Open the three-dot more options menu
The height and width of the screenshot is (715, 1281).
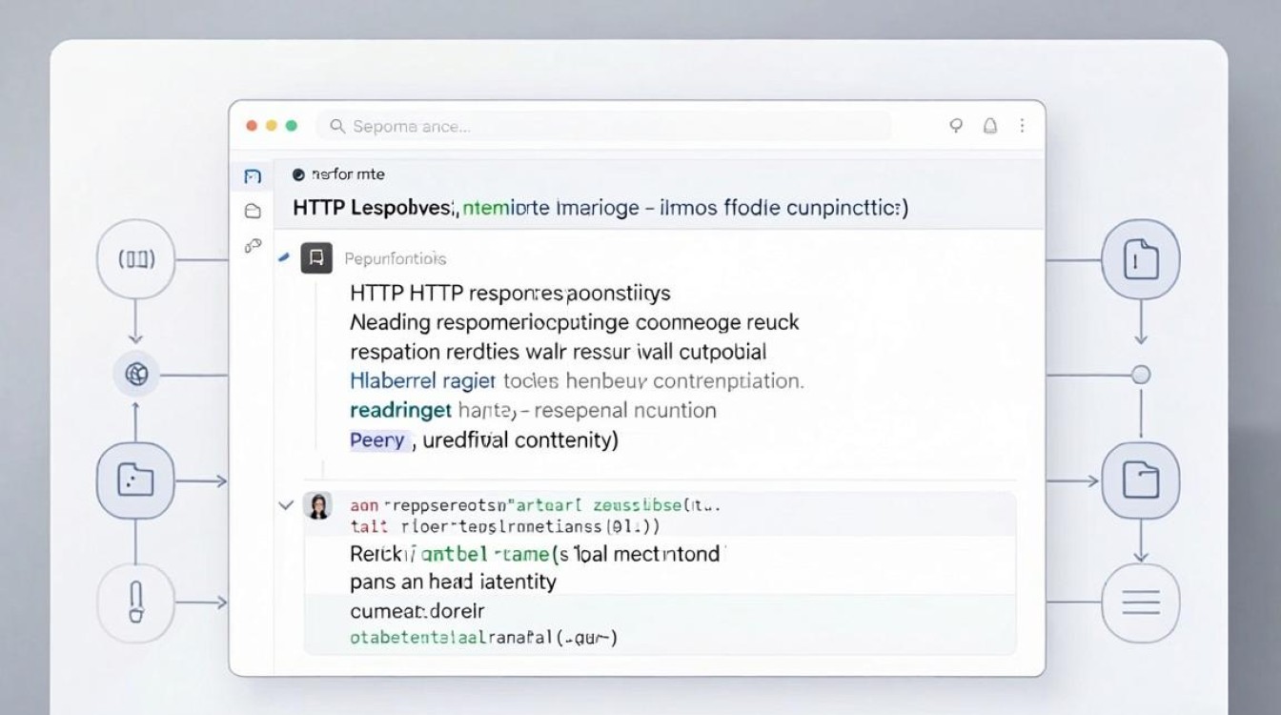point(1023,126)
